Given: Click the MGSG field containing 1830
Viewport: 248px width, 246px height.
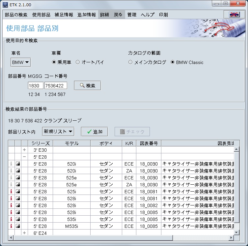Looking at the screenshot, I should click(36, 86).
